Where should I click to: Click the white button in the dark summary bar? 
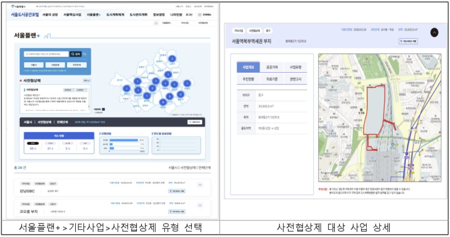tap(195, 122)
